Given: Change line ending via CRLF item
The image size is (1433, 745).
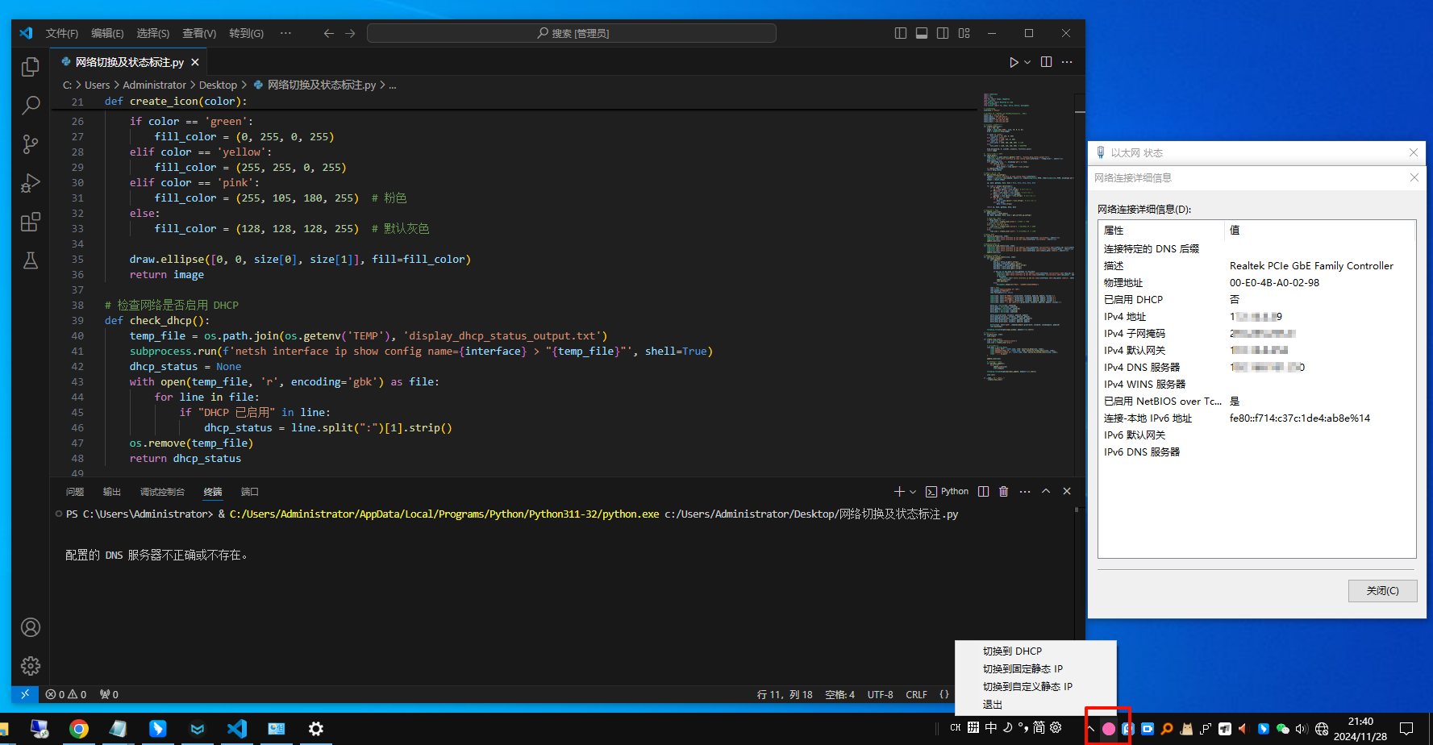Looking at the screenshot, I should pyautogui.click(x=916, y=694).
